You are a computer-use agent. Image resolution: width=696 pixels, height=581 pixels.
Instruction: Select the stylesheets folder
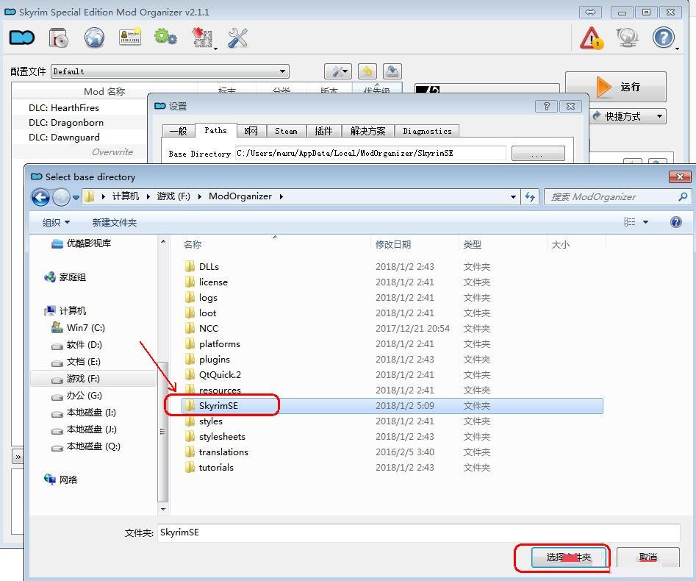coord(222,437)
